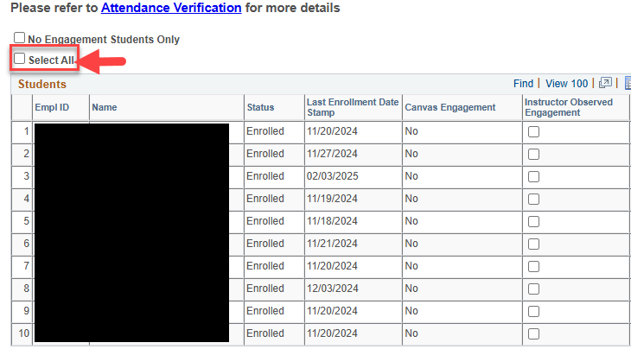The width and height of the screenshot is (631, 349).
Task: Click Enrolled status in row 1
Action: point(265,131)
